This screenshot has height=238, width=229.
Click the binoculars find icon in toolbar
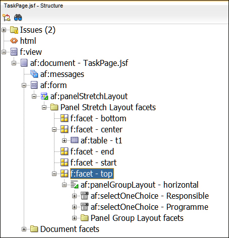point(18,18)
